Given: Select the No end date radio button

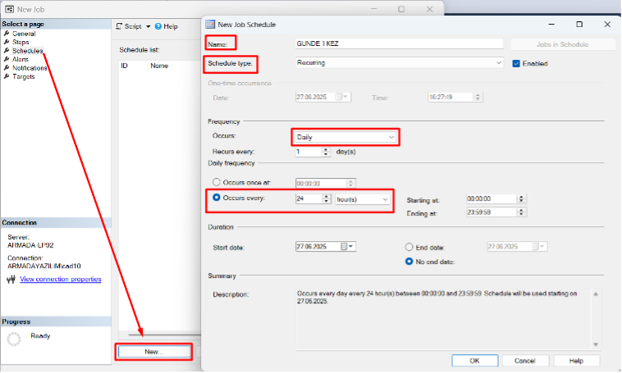Looking at the screenshot, I should [x=409, y=262].
